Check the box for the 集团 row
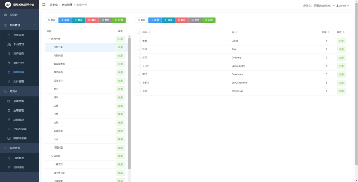Screen dimensions: 358x182 [138, 41]
